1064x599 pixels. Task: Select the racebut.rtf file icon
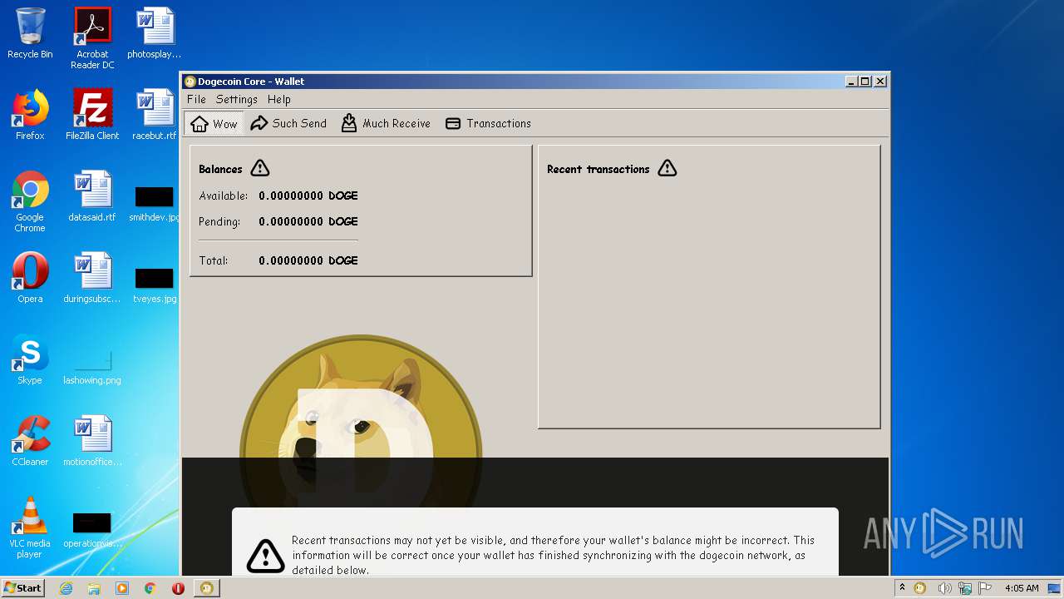[x=155, y=115]
